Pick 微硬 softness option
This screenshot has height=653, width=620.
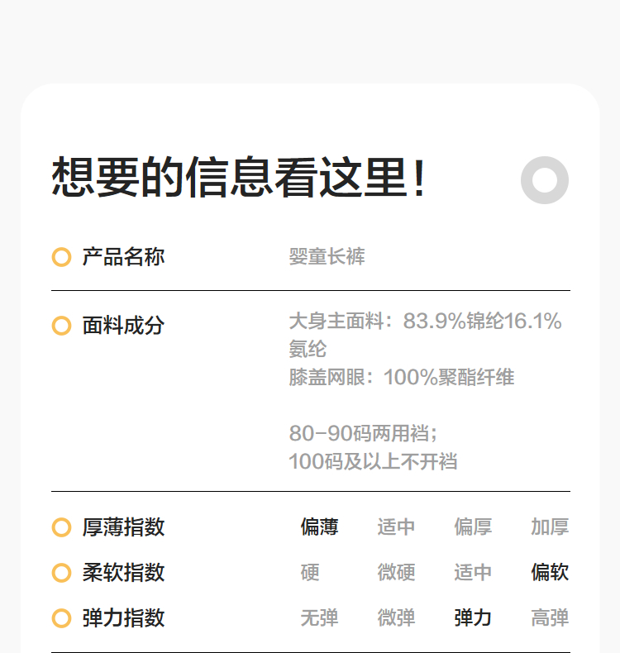(x=396, y=573)
